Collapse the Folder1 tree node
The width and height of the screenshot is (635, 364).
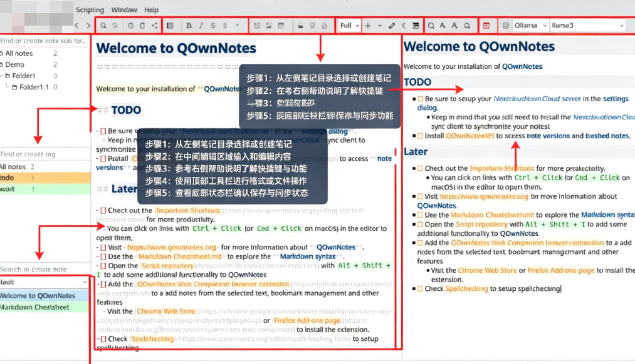coord(2,76)
